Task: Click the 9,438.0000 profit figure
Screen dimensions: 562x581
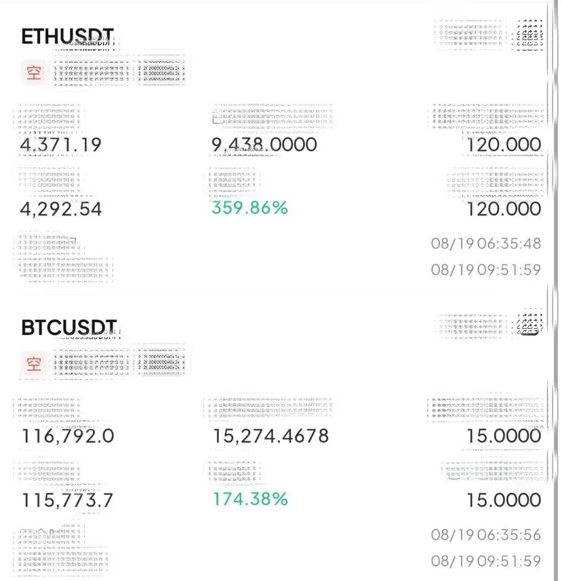Action: pyautogui.click(x=264, y=145)
